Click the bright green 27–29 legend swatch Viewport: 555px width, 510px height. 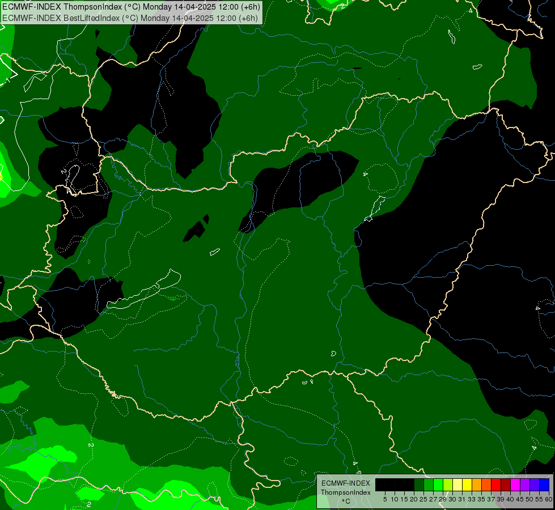(x=438, y=484)
